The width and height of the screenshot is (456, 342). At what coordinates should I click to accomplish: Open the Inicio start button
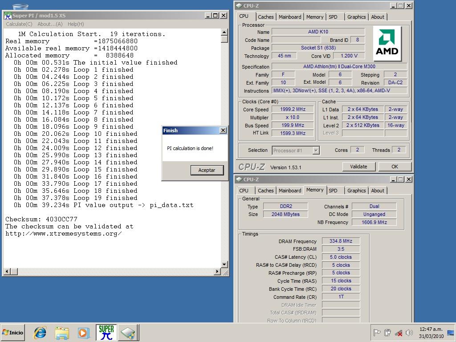pos(12,332)
